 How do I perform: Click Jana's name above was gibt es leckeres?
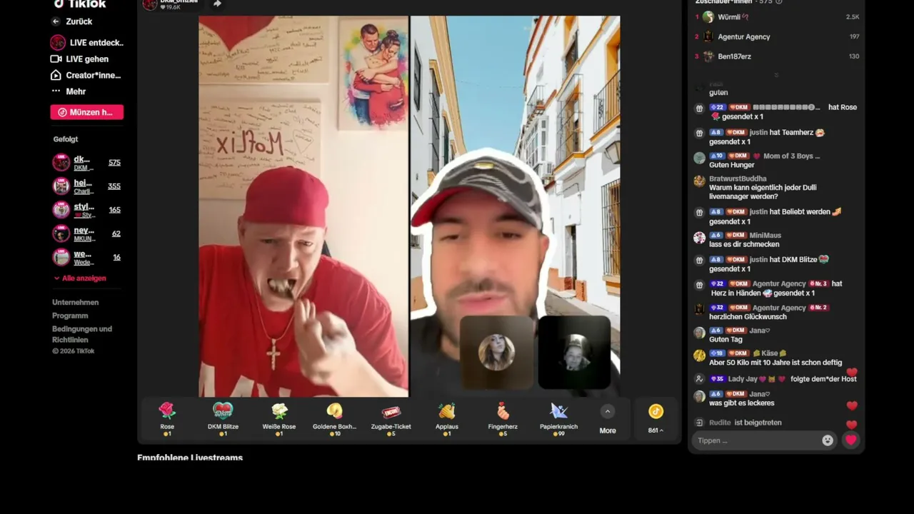point(760,394)
